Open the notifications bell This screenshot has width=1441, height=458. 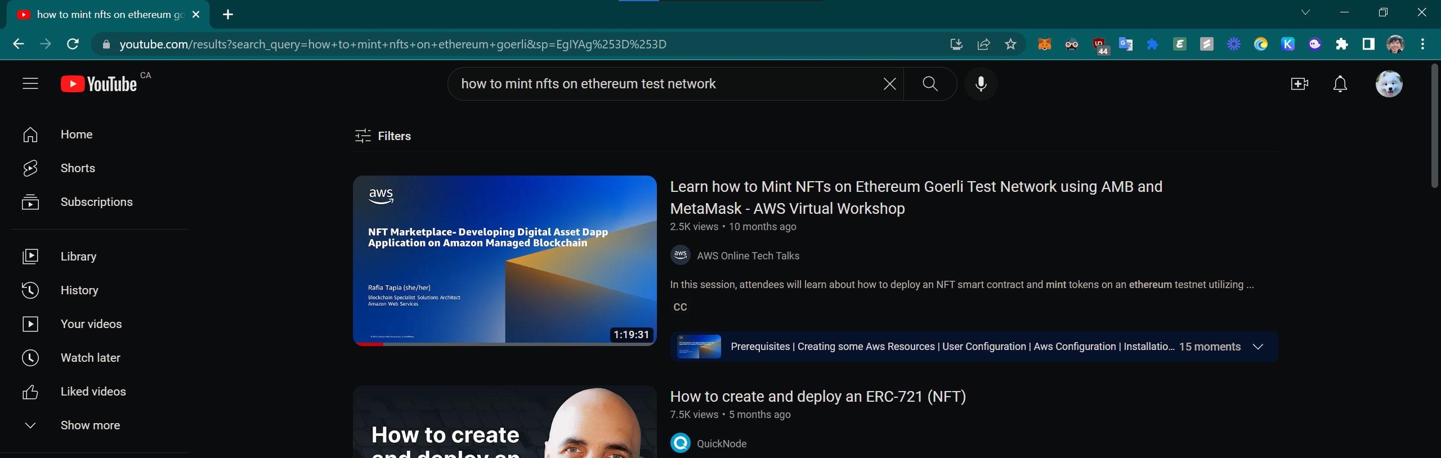[x=1340, y=84]
